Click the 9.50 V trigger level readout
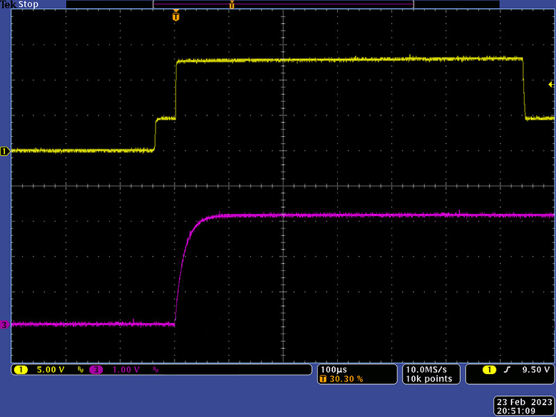The width and height of the screenshot is (556, 417). [535, 370]
